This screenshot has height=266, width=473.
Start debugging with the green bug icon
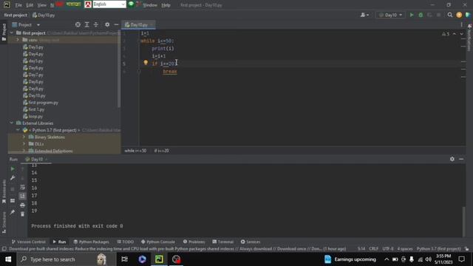(x=421, y=15)
